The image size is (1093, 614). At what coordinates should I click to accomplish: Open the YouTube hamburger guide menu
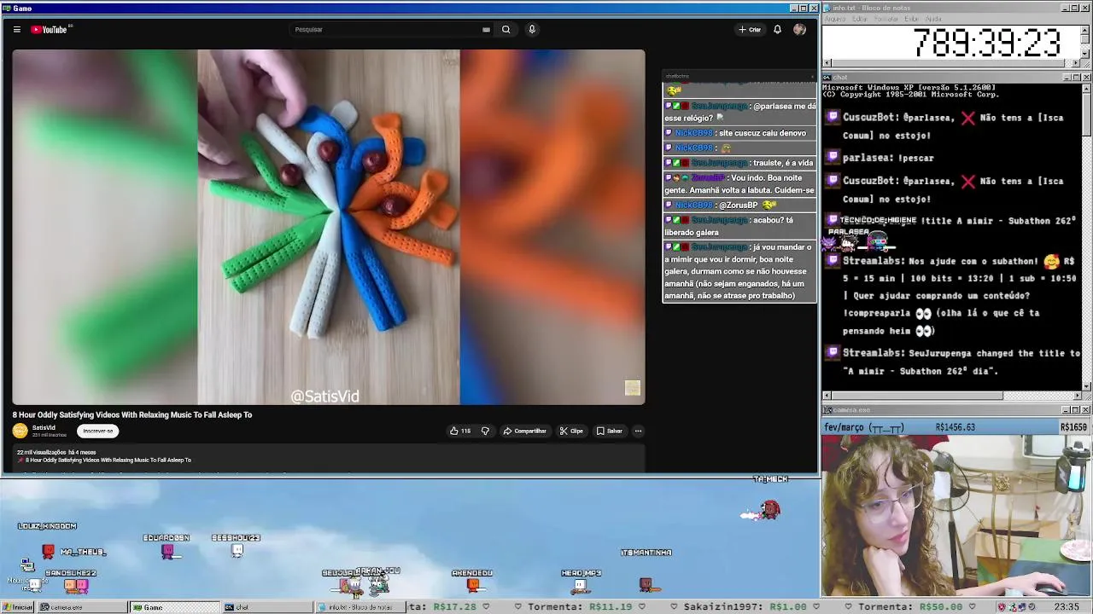(x=16, y=29)
